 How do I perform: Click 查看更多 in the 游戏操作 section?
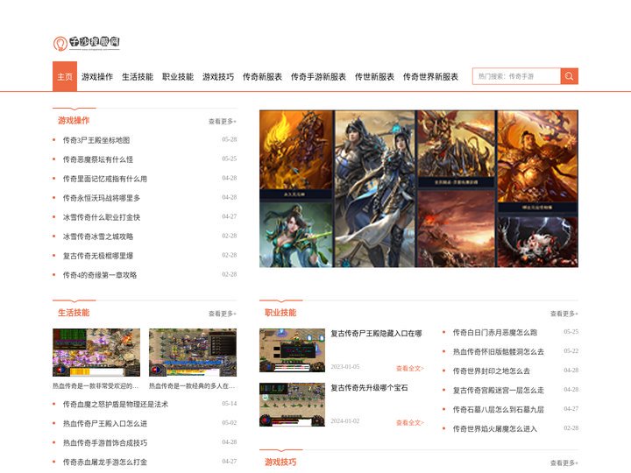click(x=222, y=121)
